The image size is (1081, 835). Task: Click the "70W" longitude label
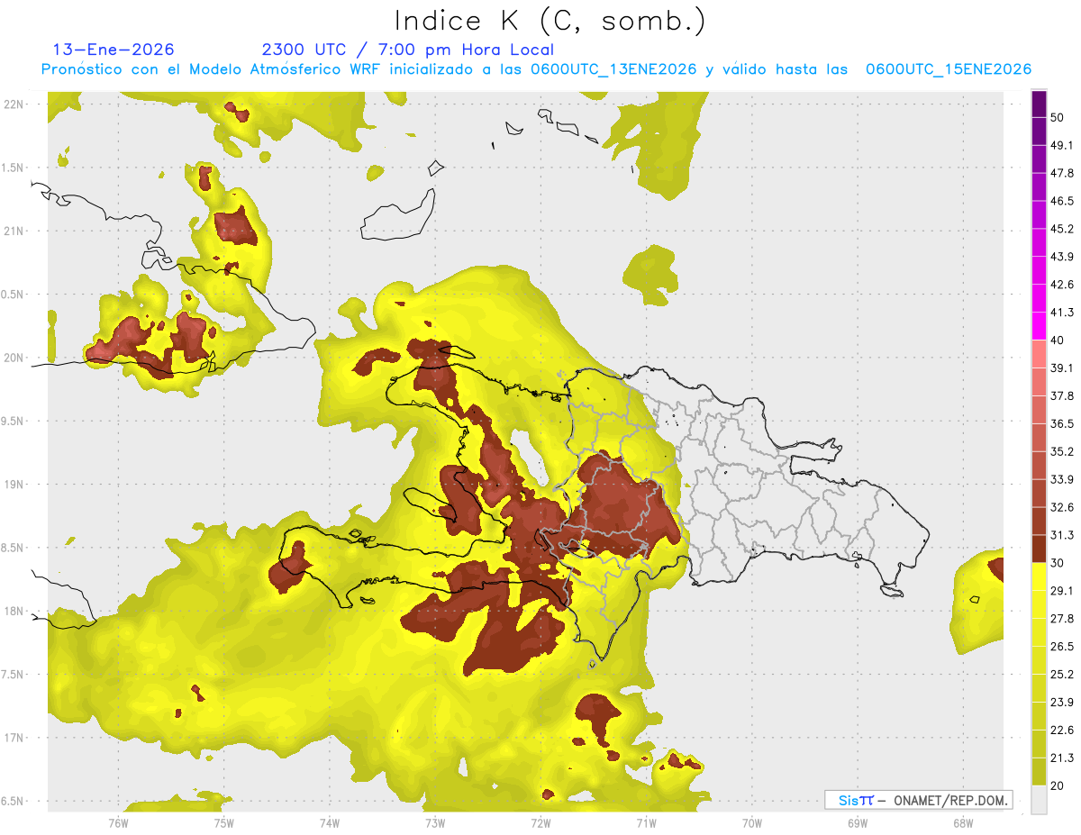pos(751,822)
